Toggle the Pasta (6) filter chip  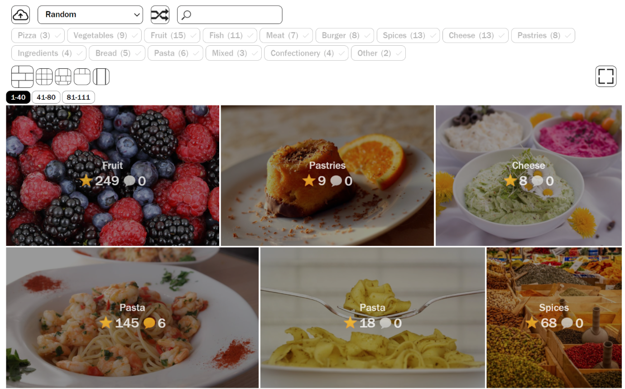click(x=175, y=53)
